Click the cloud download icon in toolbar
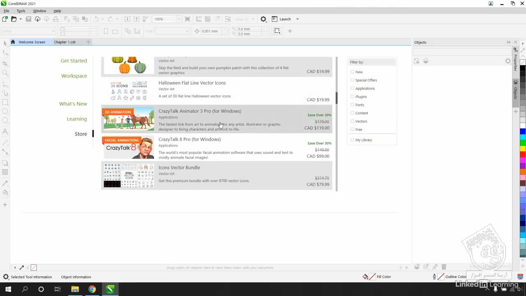Viewport: 526px width, 296px height. point(37,19)
